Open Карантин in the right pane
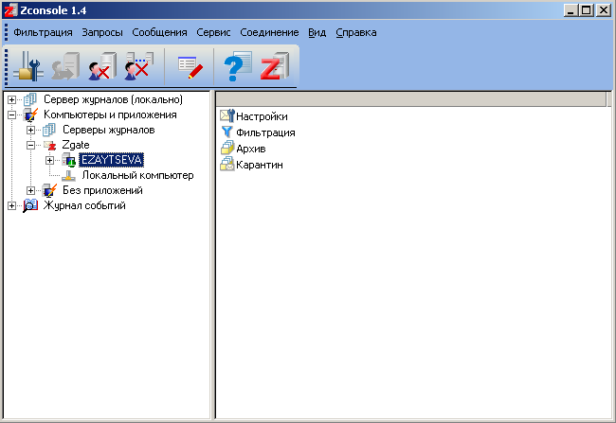 coord(260,165)
